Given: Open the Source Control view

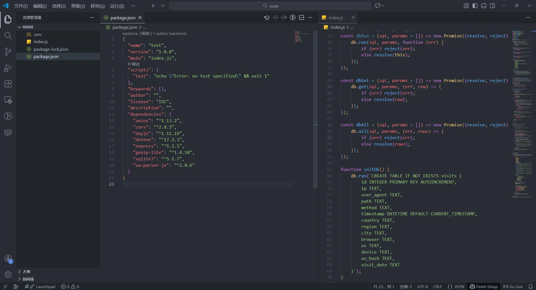Looking at the screenshot, I should (8, 52).
